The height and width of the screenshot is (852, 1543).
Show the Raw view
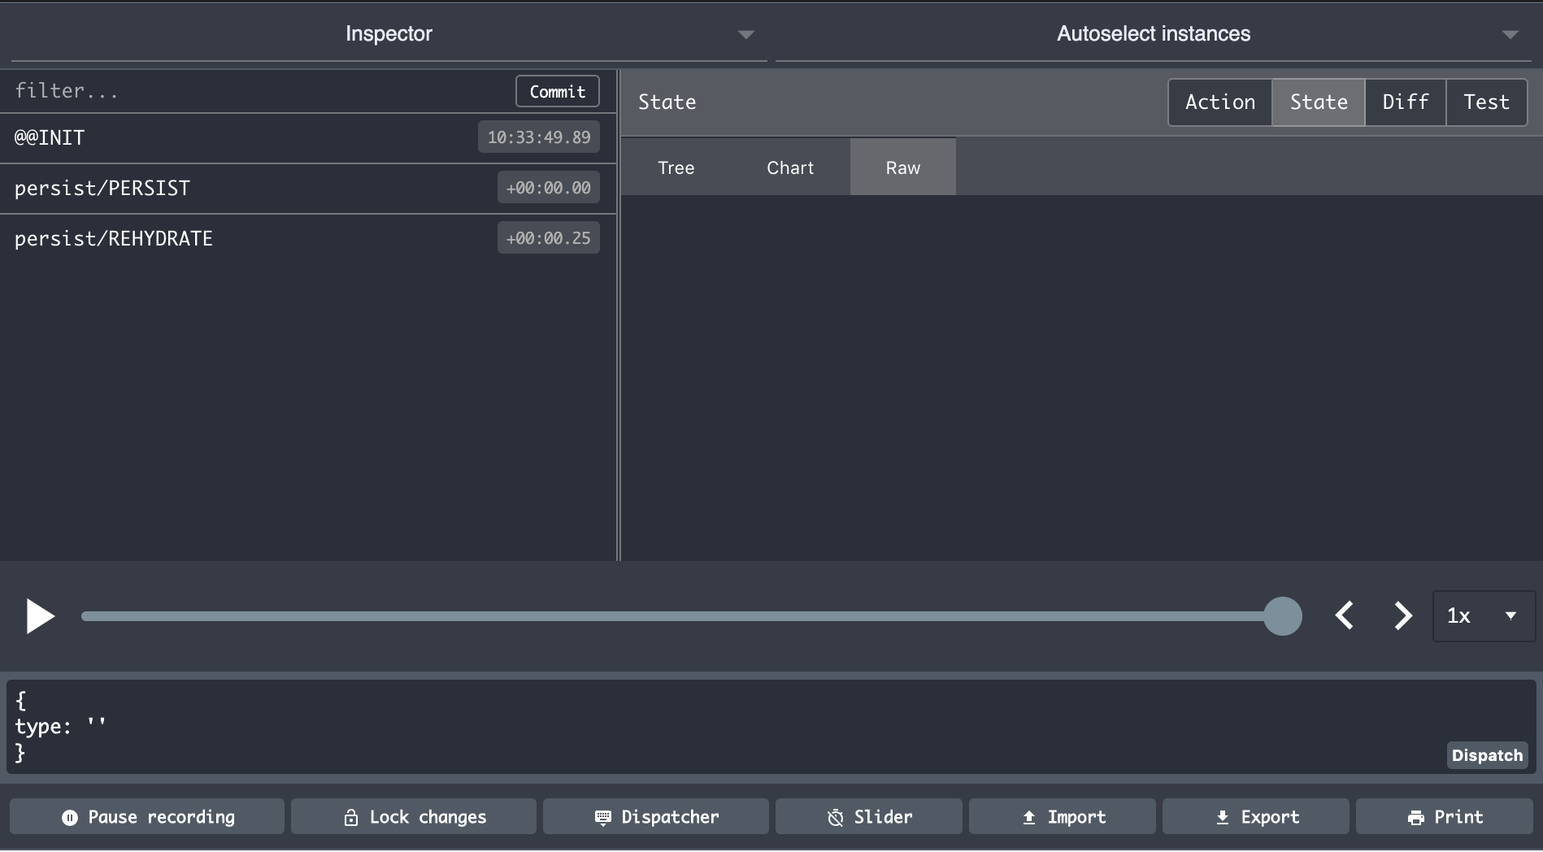coord(903,167)
